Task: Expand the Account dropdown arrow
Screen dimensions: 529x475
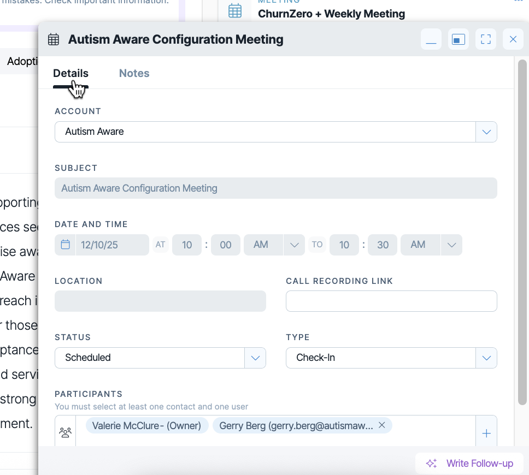Action: 486,132
